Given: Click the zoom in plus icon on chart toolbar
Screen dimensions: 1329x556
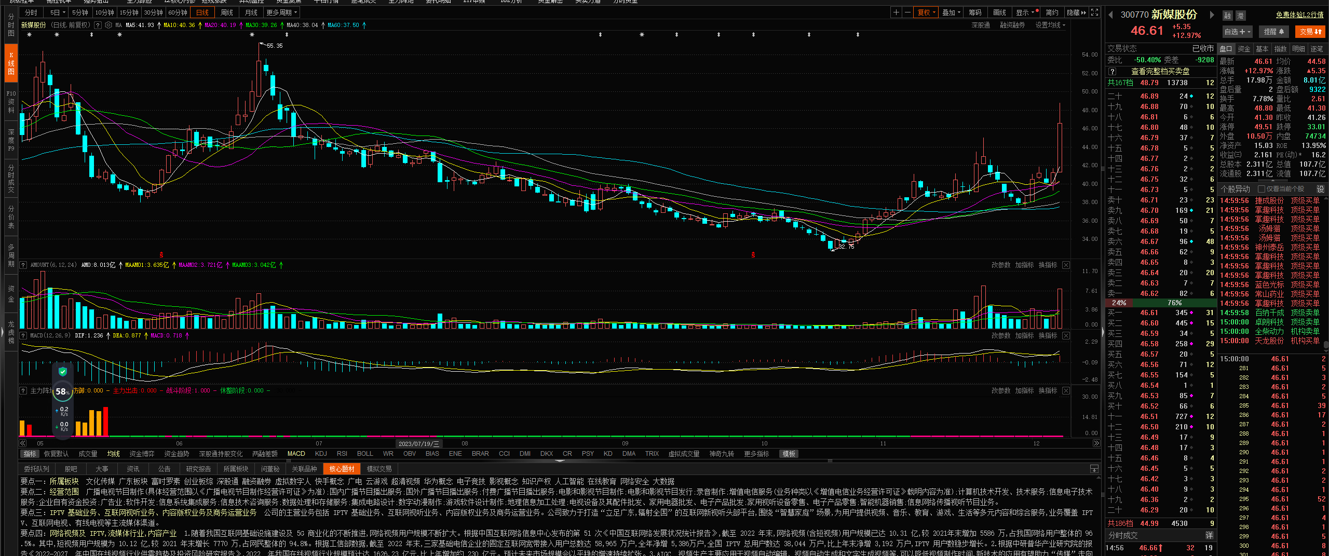Looking at the screenshot, I should (896, 12).
